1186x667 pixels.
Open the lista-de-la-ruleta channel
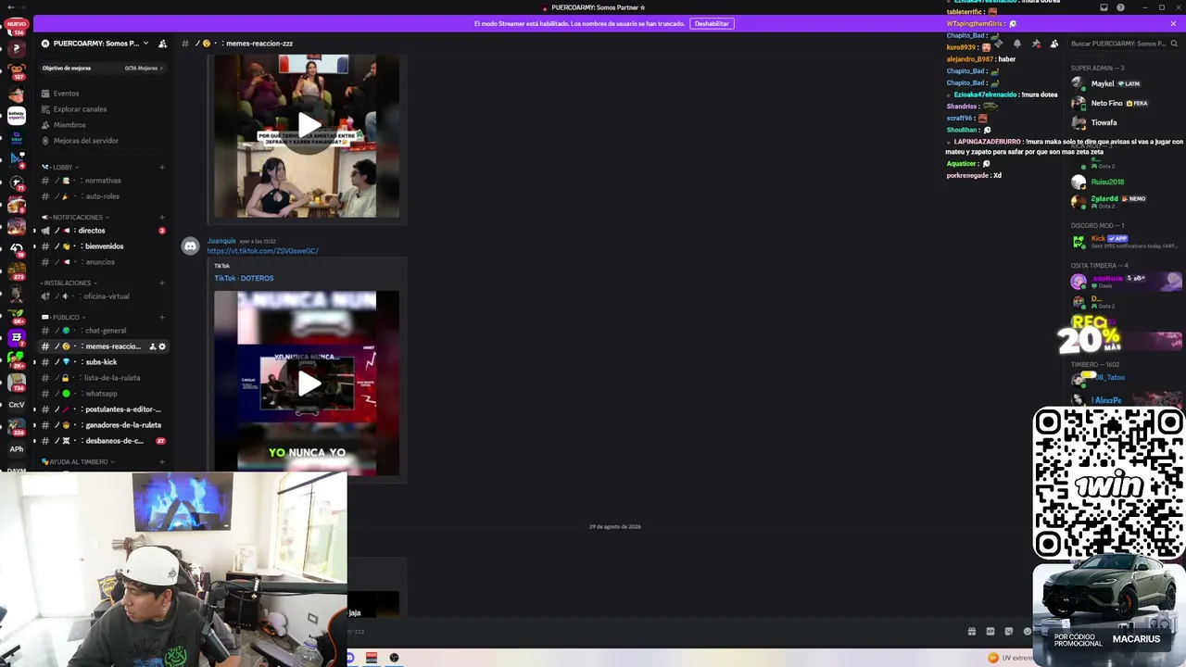(x=102, y=378)
